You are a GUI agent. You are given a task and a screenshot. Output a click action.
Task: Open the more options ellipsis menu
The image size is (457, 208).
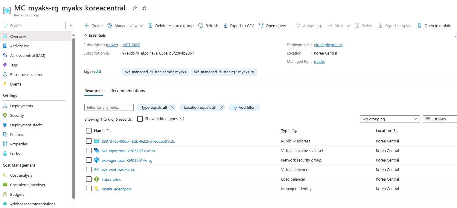point(154,8)
